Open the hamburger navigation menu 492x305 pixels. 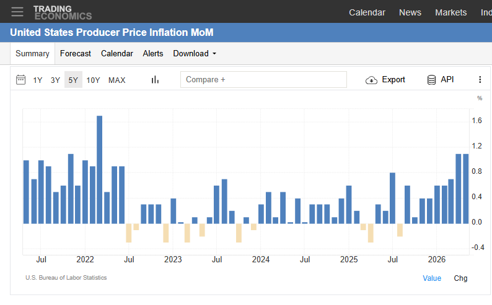click(17, 12)
